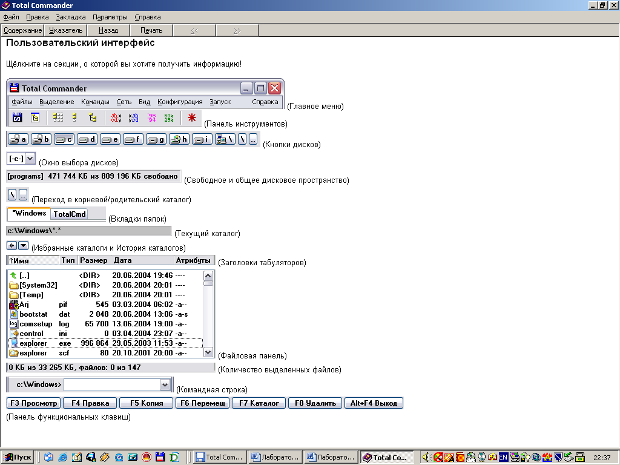Click the drive a button
Image resolution: width=620 pixels, height=465 pixels.
(18, 139)
